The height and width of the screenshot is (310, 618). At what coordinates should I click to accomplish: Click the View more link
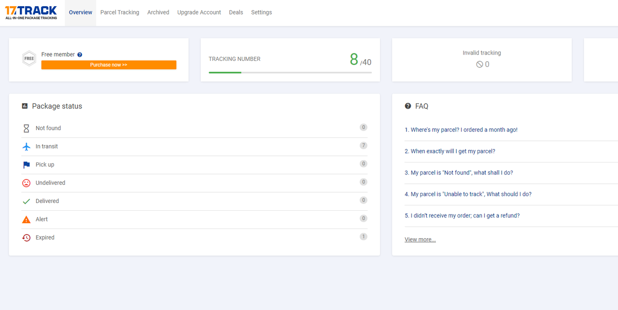(x=420, y=240)
